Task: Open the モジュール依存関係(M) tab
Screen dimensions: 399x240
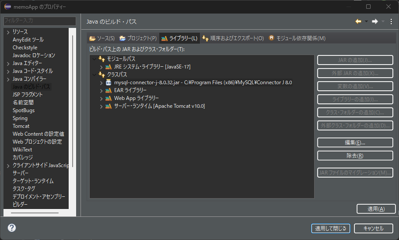Action: [297, 38]
